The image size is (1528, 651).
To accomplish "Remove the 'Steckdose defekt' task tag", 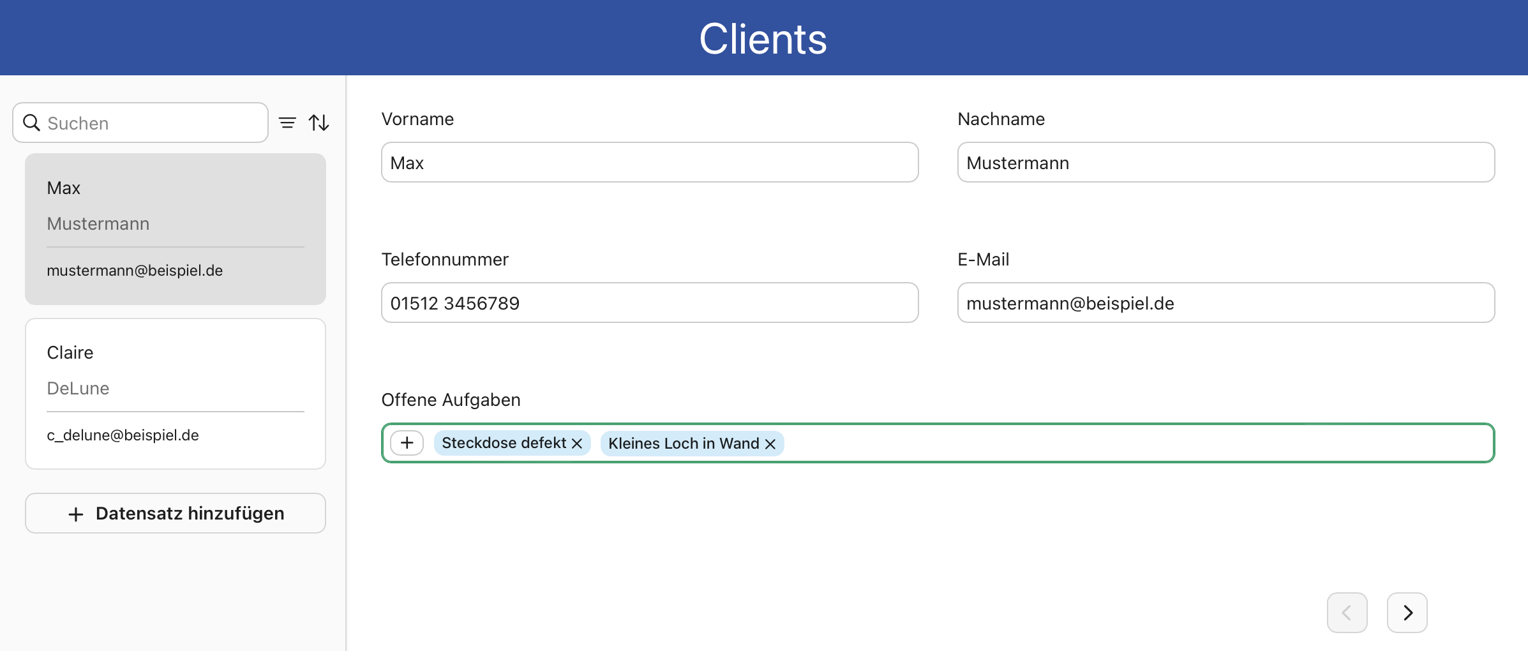I will click(578, 443).
